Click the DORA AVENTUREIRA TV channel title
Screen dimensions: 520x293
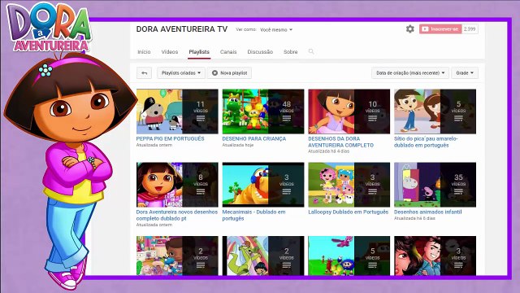coord(182,29)
